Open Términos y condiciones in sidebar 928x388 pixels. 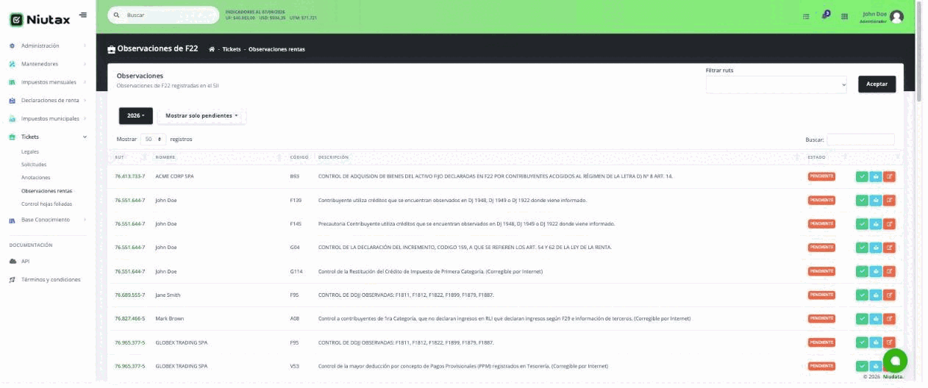(x=51, y=279)
